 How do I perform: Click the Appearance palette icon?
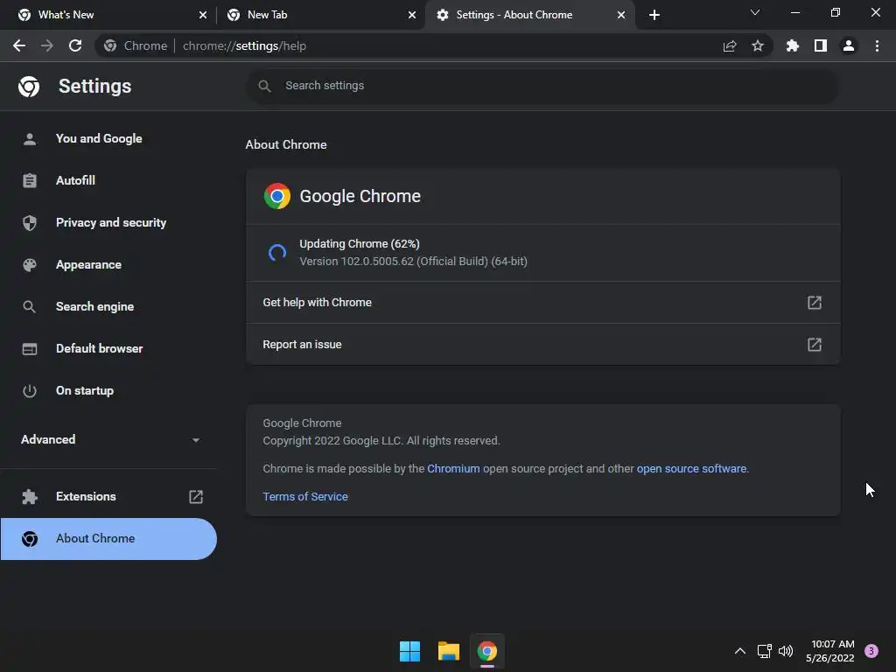[x=30, y=264]
